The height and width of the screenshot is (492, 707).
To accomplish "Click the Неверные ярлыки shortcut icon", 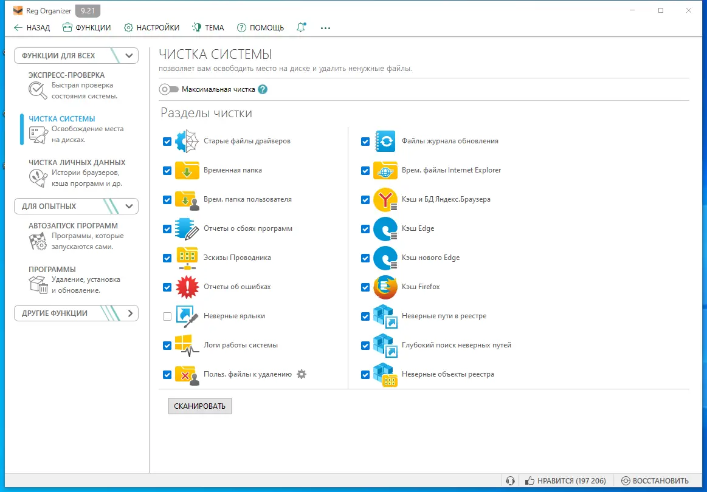I will pos(187,316).
